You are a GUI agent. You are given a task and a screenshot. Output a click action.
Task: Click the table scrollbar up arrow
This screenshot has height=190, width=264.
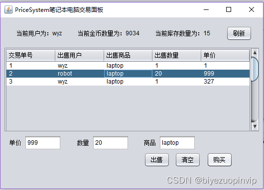coord(255,53)
